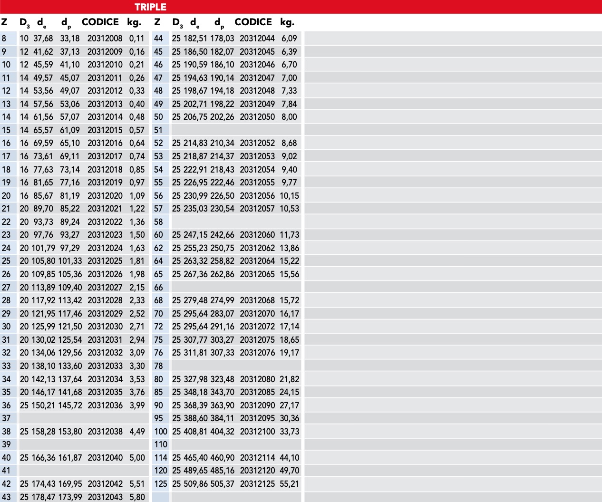Select product code 20312100
602x502 pixels.
click(257, 432)
